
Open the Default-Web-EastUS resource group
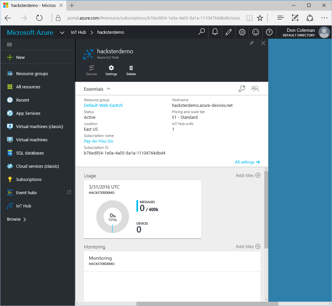point(103,105)
